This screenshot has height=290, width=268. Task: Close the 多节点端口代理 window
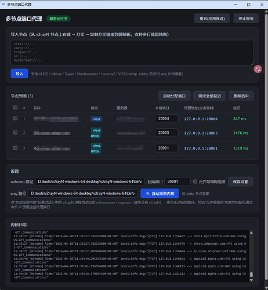[262, 5]
